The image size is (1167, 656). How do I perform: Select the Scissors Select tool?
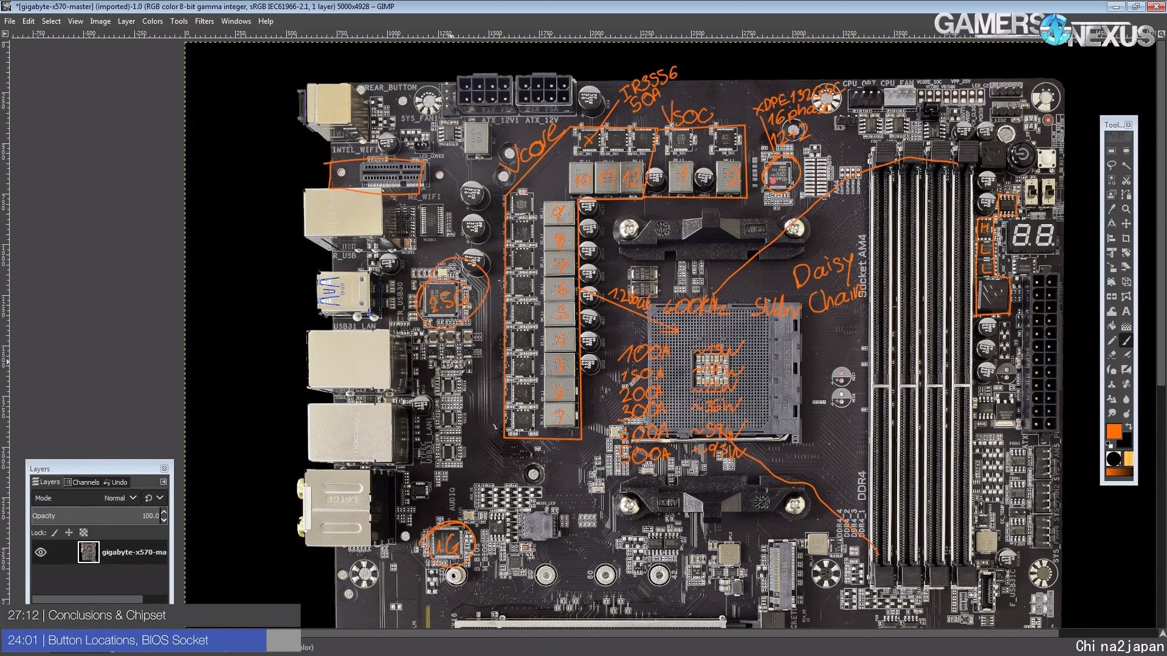[x=1126, y=180]
